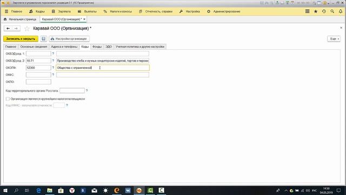Image resolution: width=346 pixels, height=195 pixels.
Task: Open the Главное menu section
Action: 17,11
